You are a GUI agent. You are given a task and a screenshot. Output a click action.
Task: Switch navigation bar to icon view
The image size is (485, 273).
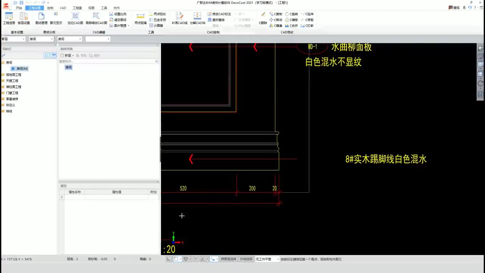pos(54,55)
